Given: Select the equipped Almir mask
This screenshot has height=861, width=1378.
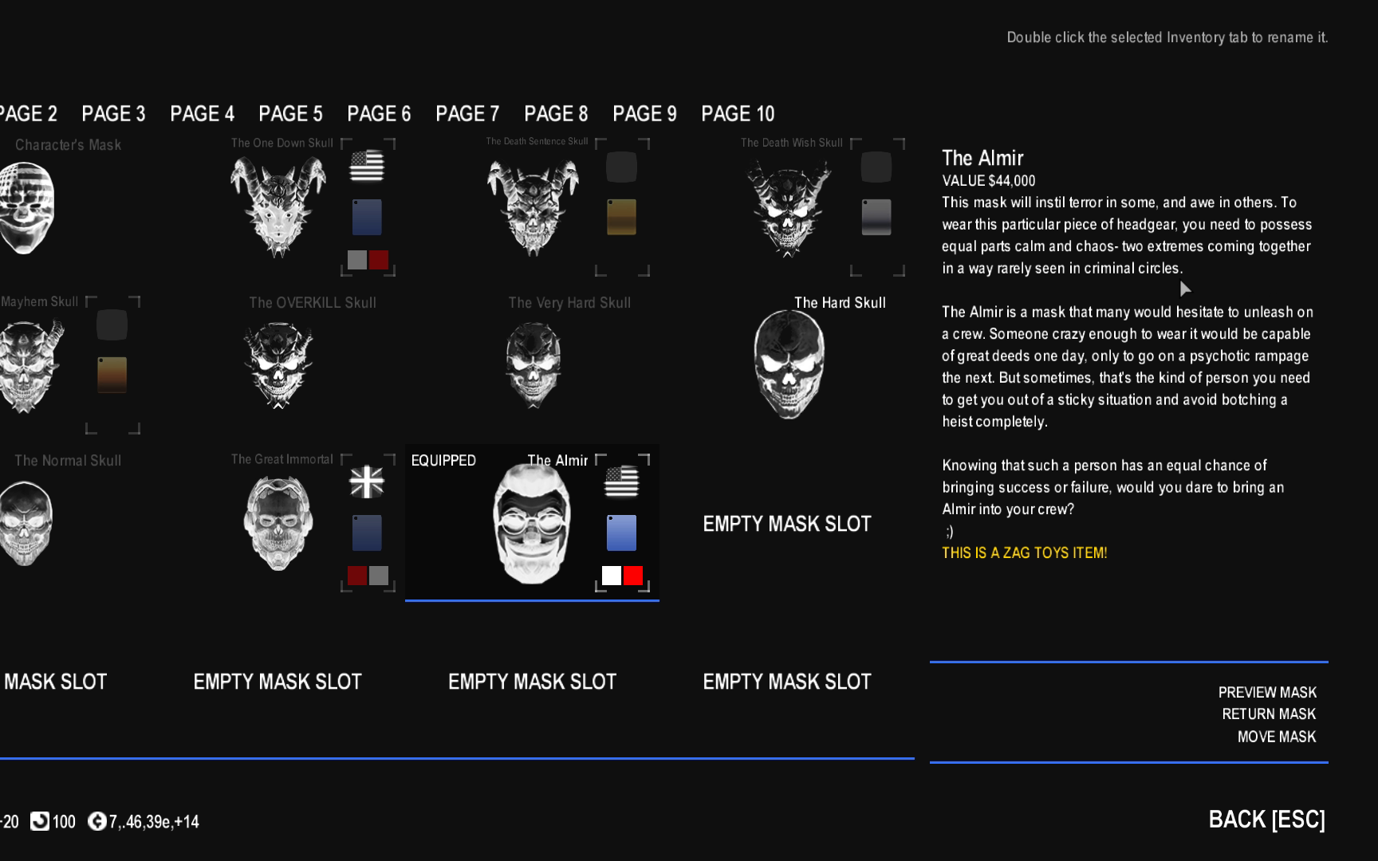Looking at the screenshot, I should 533,523.
